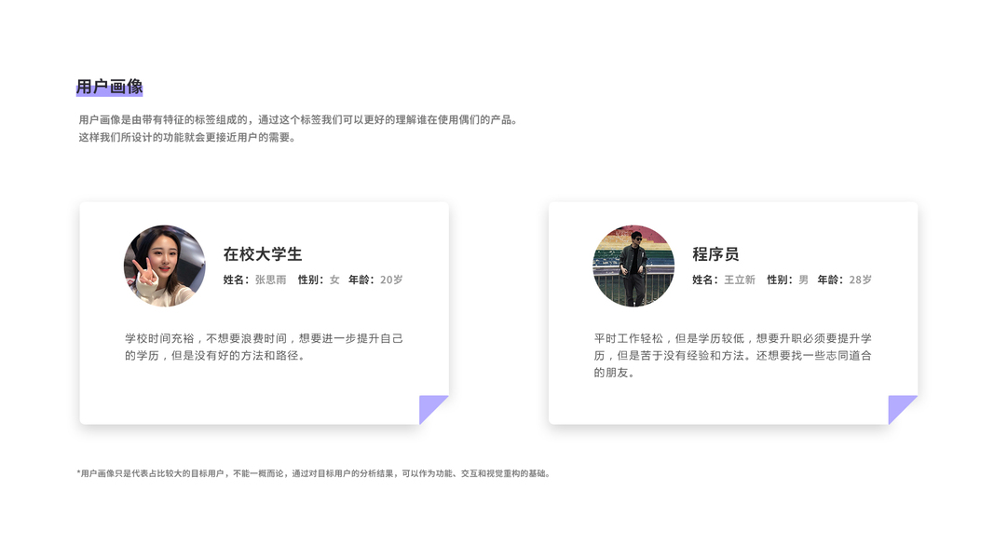This screenshot has height=559, width=994.
Task: Click the 程序员 card title
Action: [715, 254]
